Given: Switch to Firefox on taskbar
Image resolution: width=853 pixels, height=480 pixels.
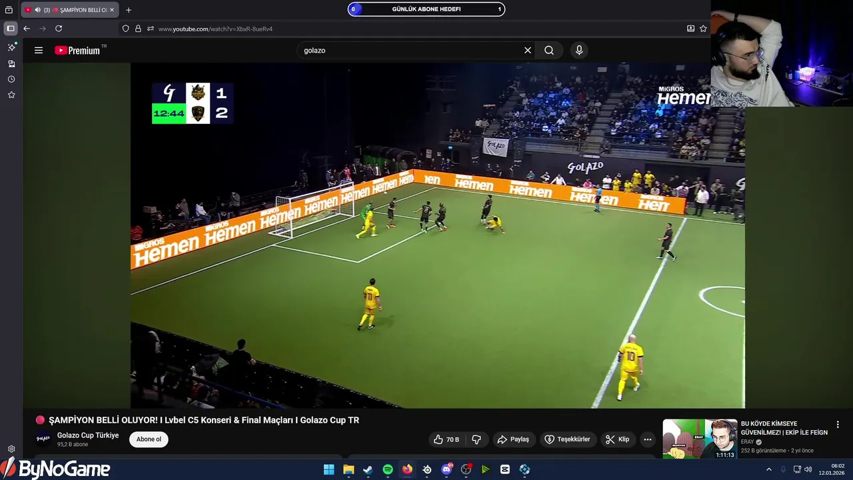Looking at the screenshot, I should (x=407, y=469).
